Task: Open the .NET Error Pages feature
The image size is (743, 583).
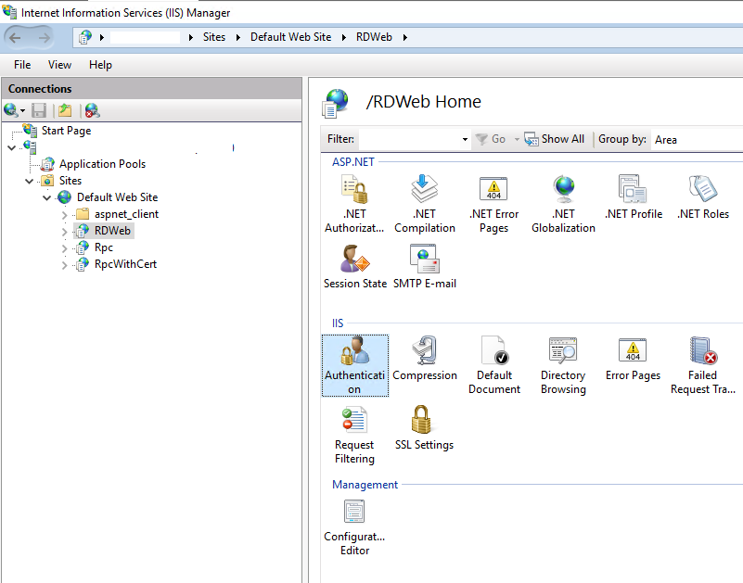Action: coord(493,204)
